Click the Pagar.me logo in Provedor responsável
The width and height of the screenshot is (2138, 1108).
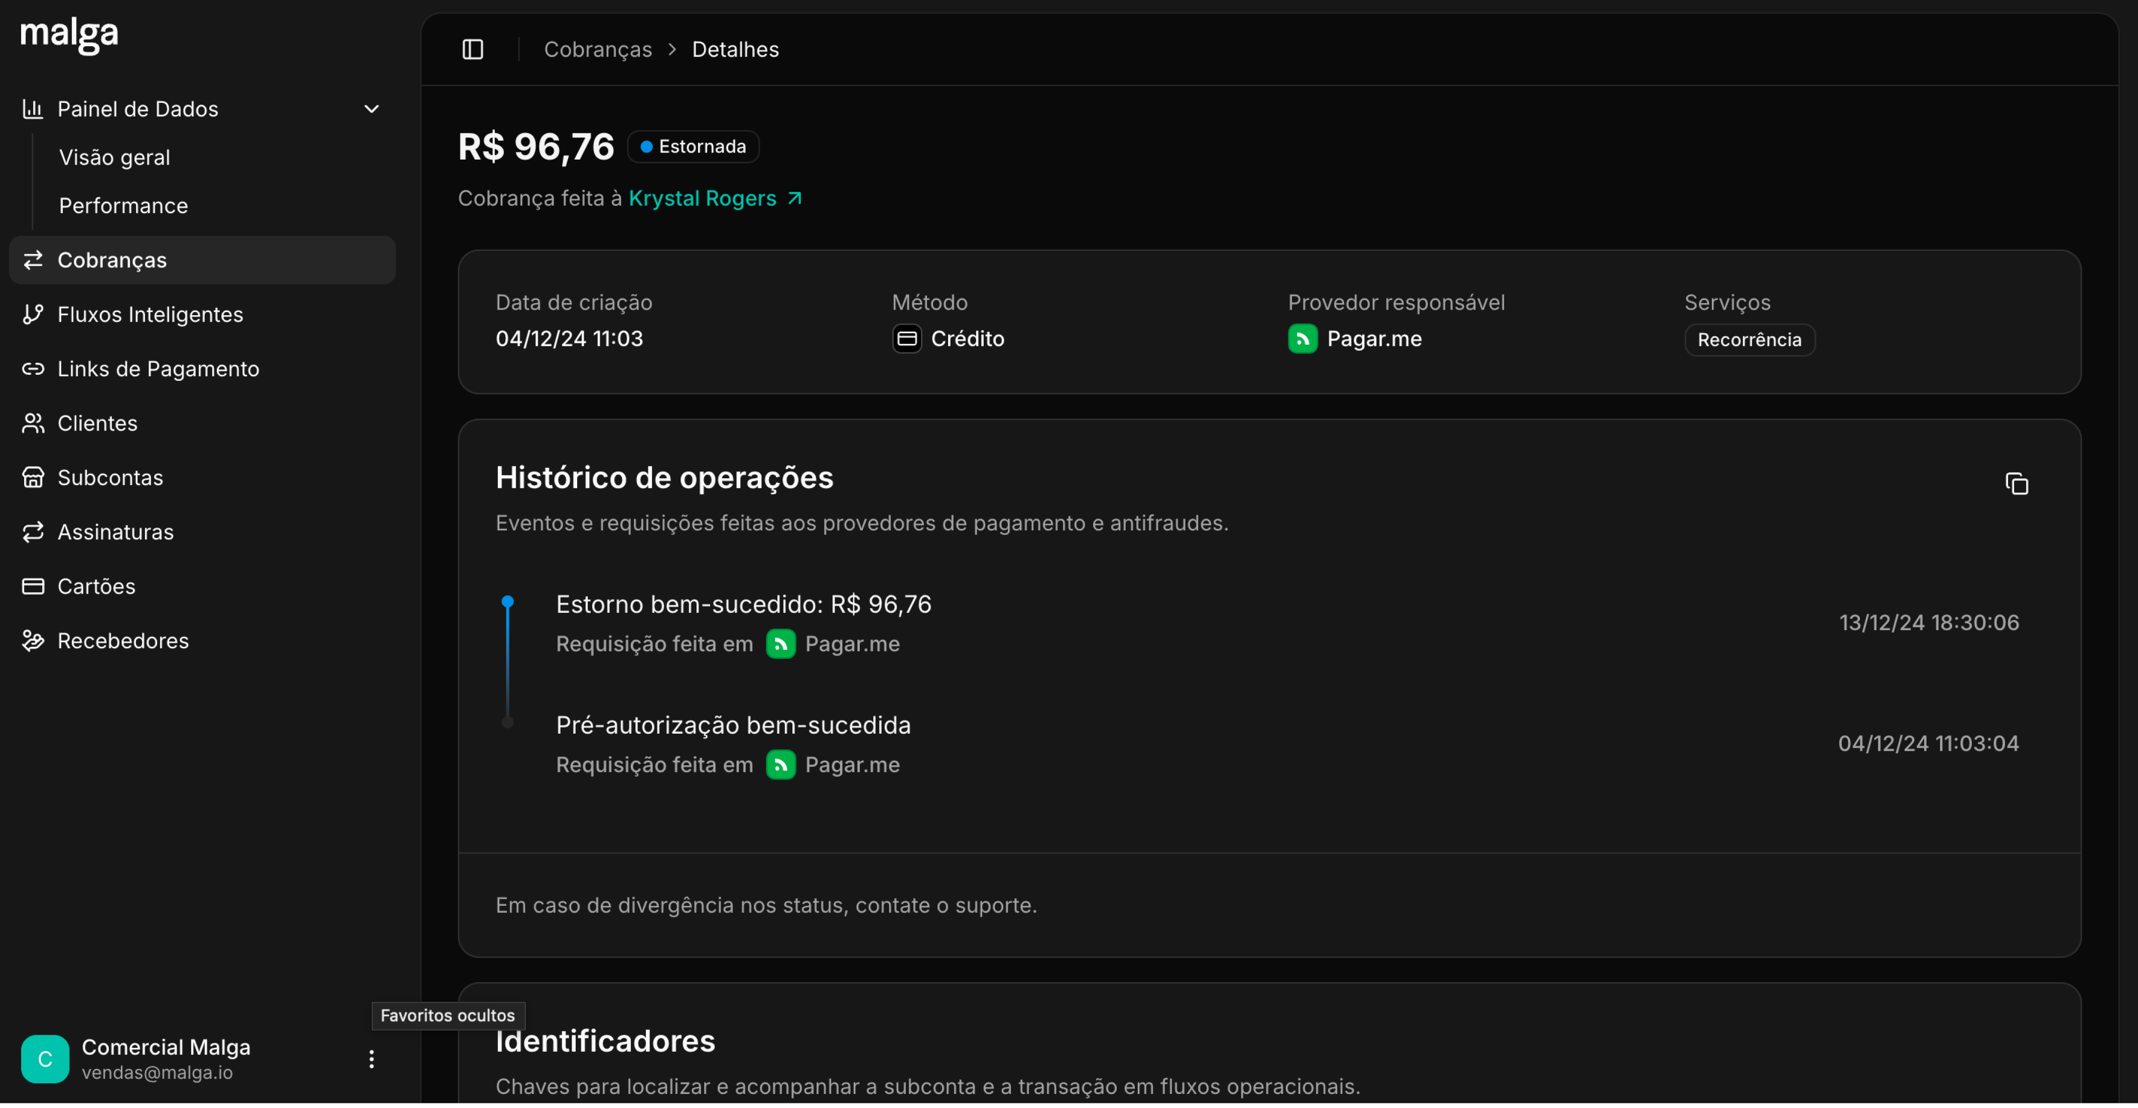pyautogui.click(x=1302, y=339)
